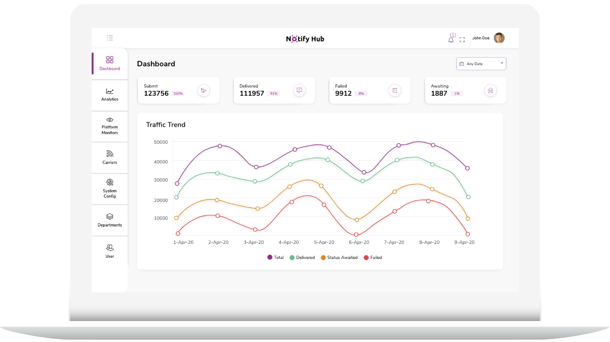The width and height of the screenshot is (610, 342).
Task: Expand John Doe user menu
Action: click(x=481, y=38)
